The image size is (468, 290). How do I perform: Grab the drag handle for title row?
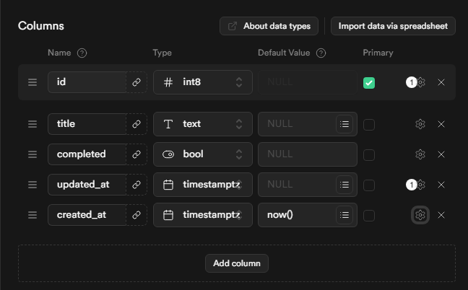pos(32,124)
